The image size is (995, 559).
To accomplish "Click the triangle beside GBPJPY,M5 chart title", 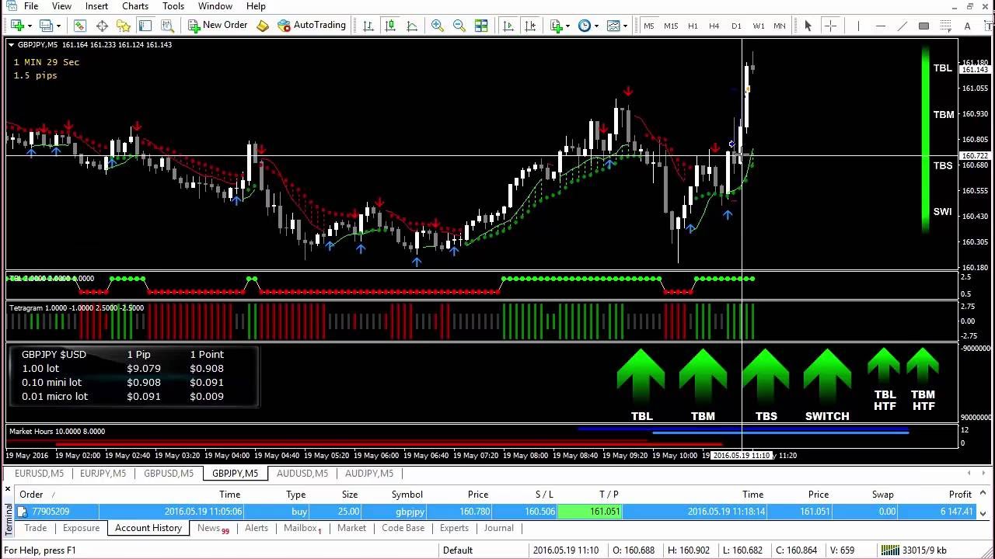I will click(12, 45).
